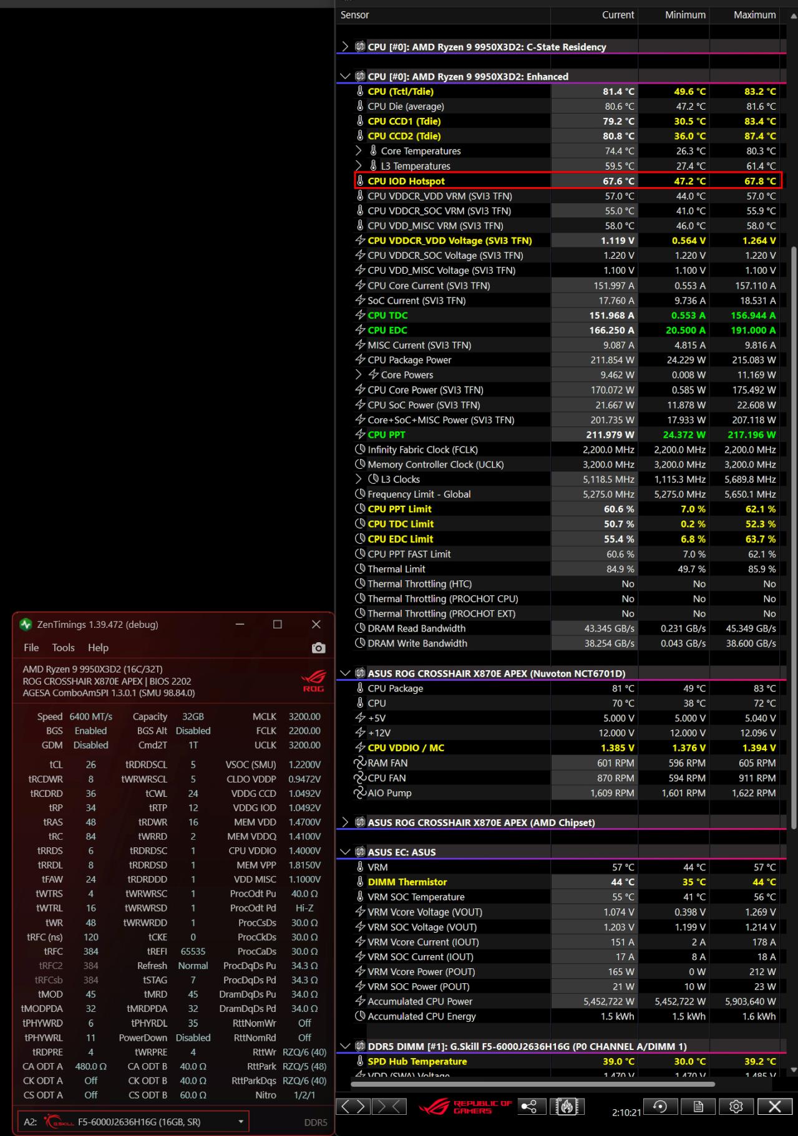Expand the Core Powers row
Screen dimensions: 798x1136
point(358,375)
